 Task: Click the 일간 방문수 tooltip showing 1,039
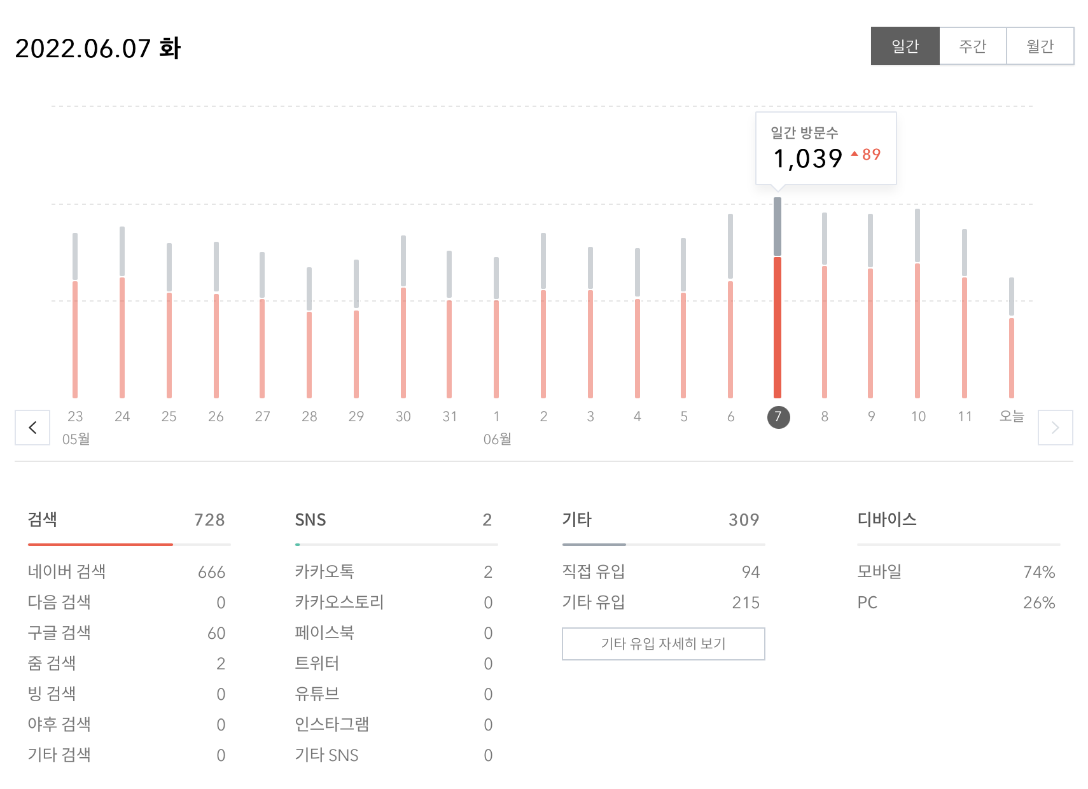[x=825, y=146]
